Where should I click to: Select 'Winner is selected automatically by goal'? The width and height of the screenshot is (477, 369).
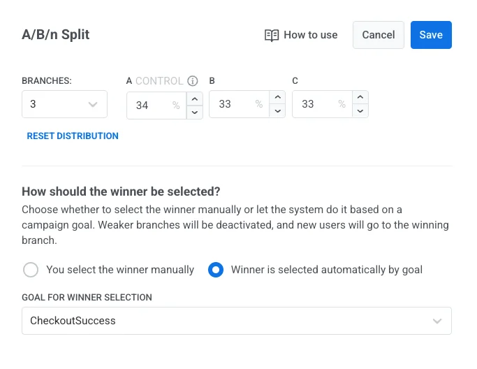tap(216, 270)
